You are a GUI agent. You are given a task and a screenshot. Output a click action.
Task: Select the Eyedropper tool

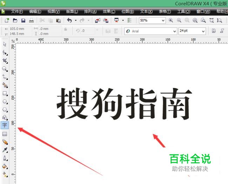[x=5, y=150]
